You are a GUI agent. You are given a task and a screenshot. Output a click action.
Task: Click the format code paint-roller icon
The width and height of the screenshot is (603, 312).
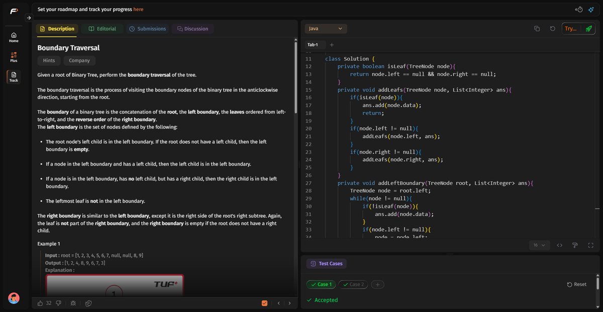575,245
